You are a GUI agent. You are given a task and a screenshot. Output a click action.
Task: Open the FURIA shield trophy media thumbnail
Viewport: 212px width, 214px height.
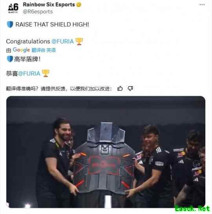106,152
